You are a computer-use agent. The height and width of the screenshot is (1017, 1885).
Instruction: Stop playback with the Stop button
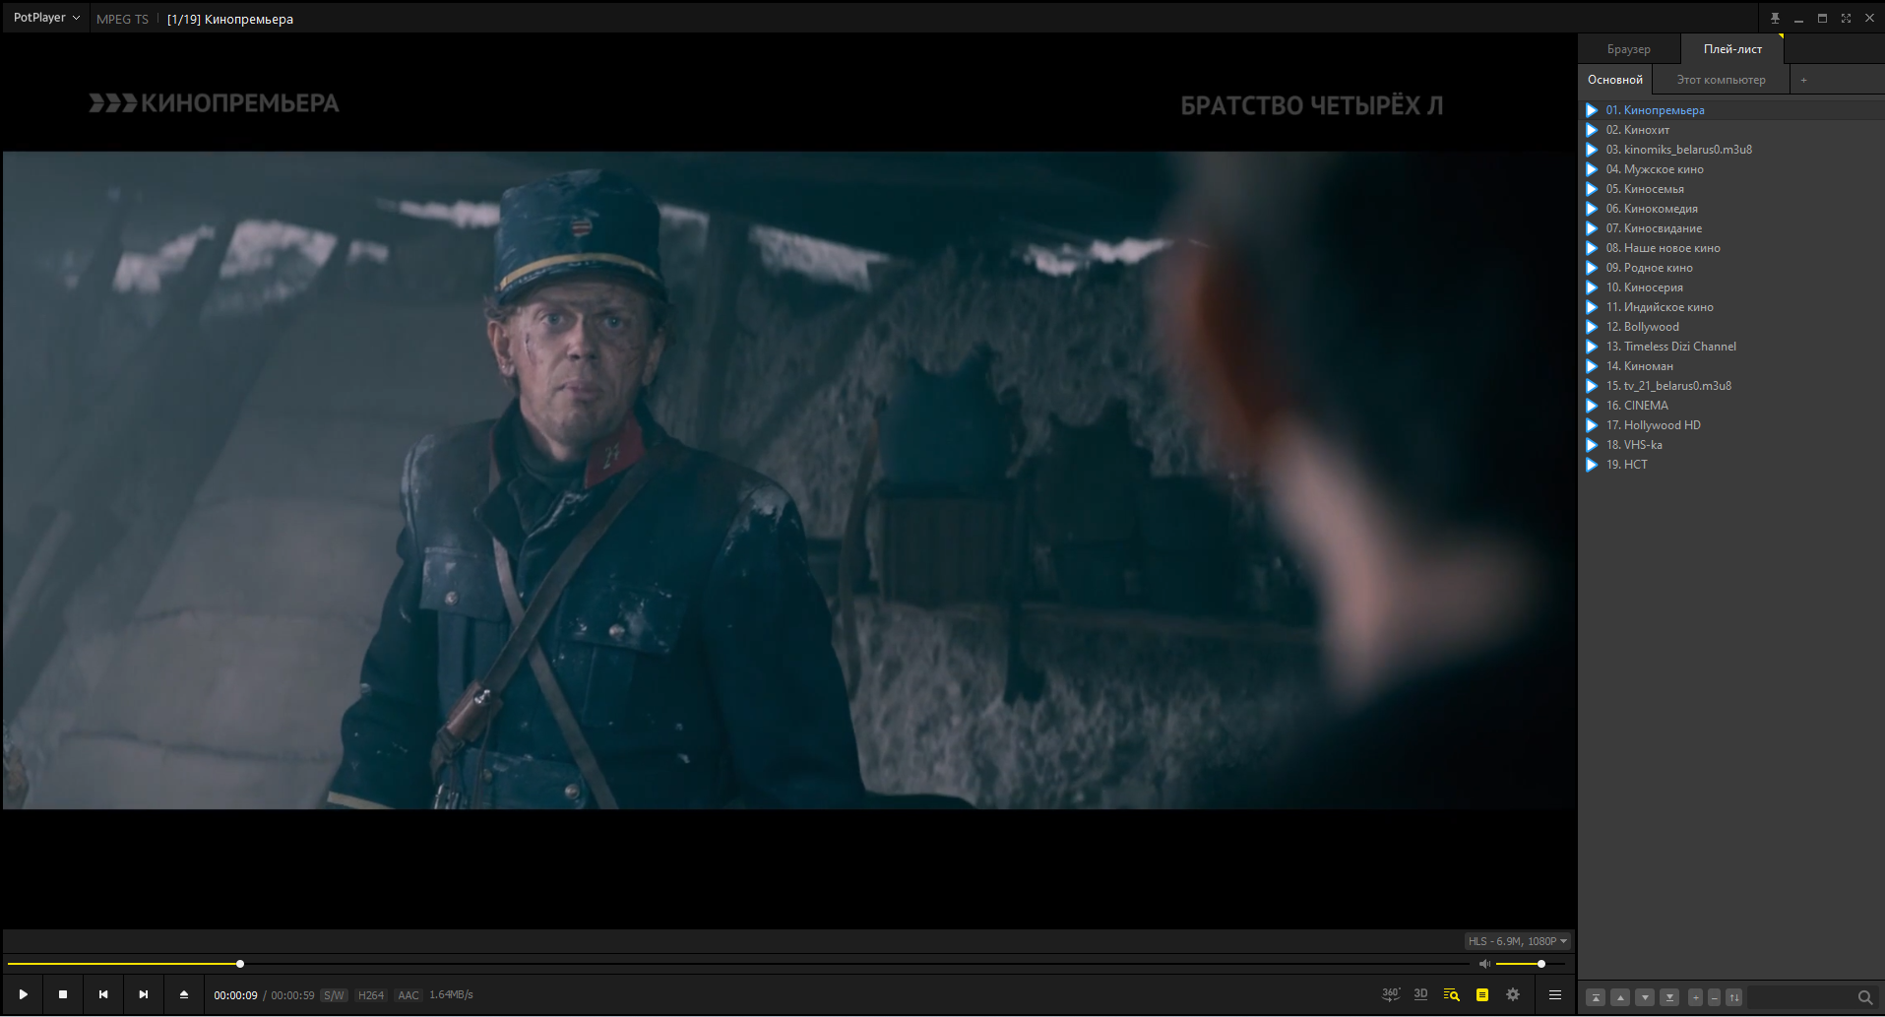click(x=63, y=994)
